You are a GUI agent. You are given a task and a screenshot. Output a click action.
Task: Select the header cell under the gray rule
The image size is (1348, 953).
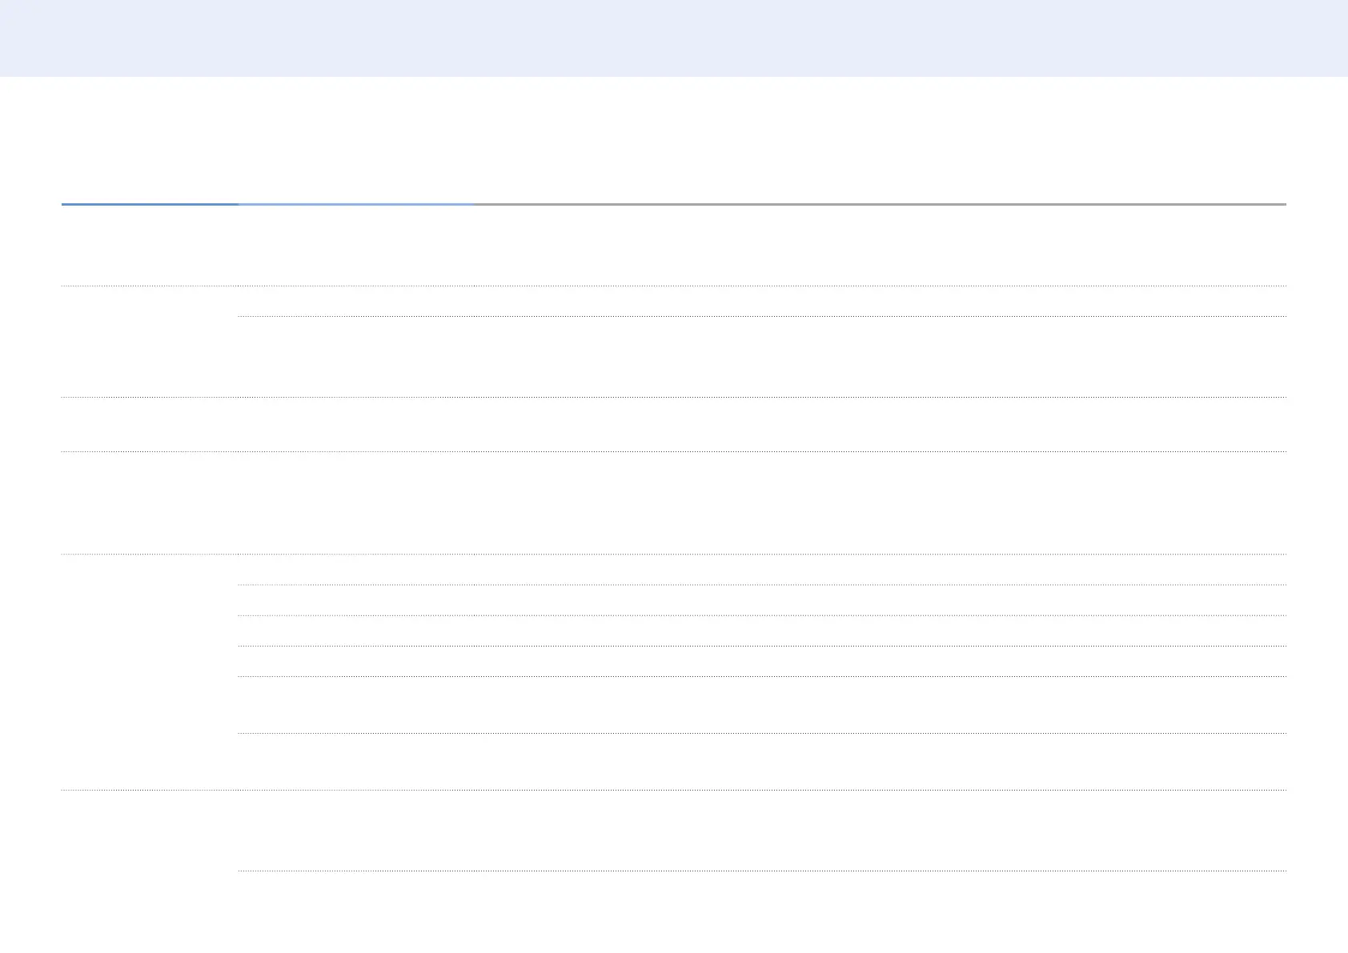tap(879, 245)
